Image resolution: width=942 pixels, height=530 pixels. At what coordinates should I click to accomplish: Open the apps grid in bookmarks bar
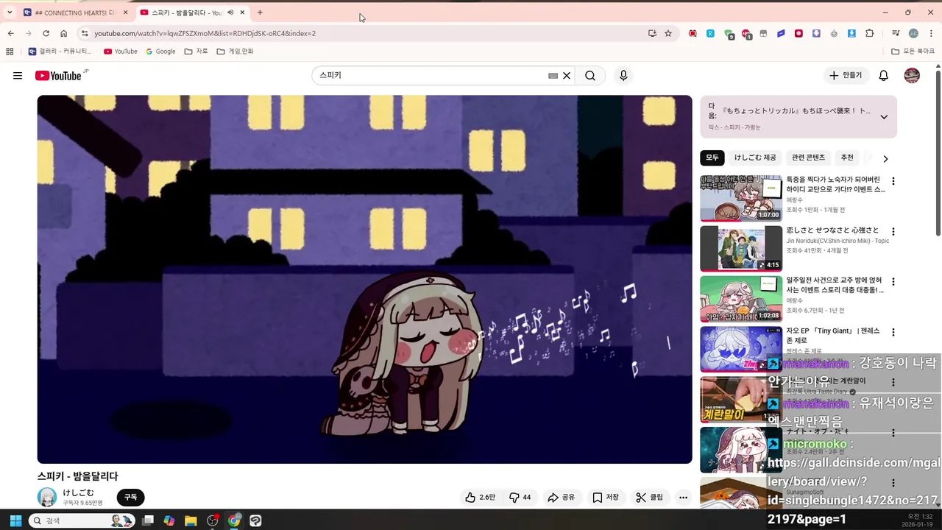coord(10,52)
